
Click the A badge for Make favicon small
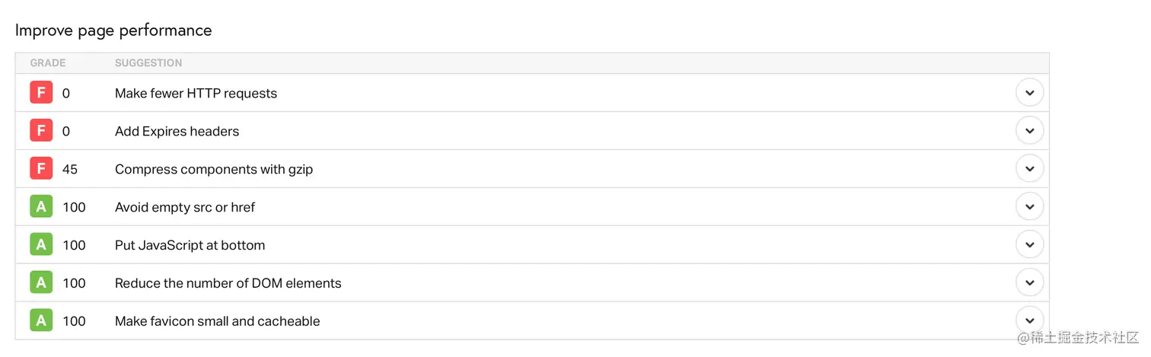click(41, 320)
